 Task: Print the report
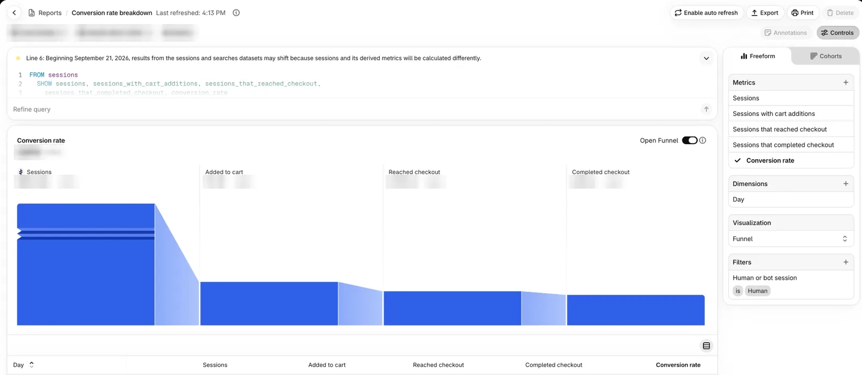tap(803, 13)
